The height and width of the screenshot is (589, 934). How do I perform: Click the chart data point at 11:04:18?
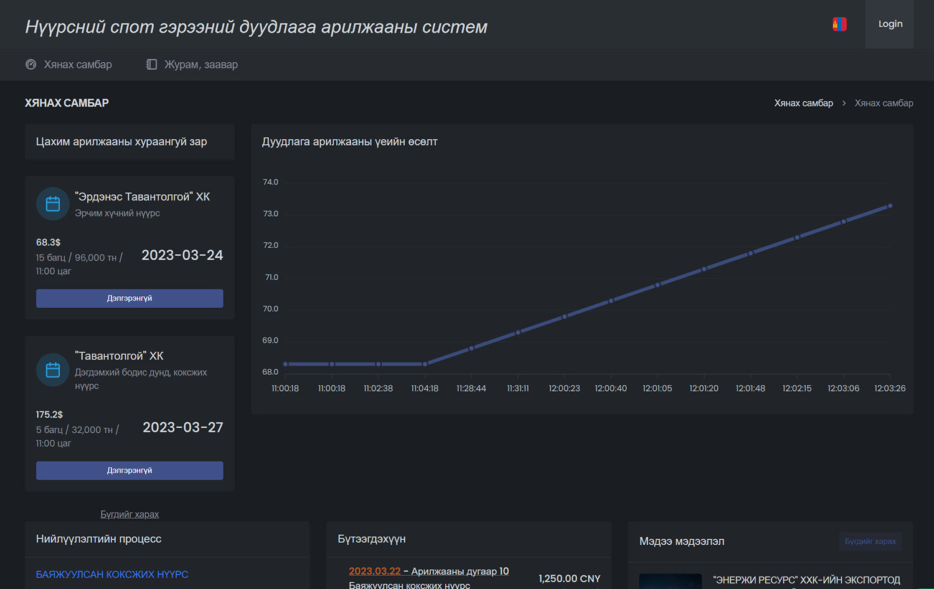coord(425,364)
